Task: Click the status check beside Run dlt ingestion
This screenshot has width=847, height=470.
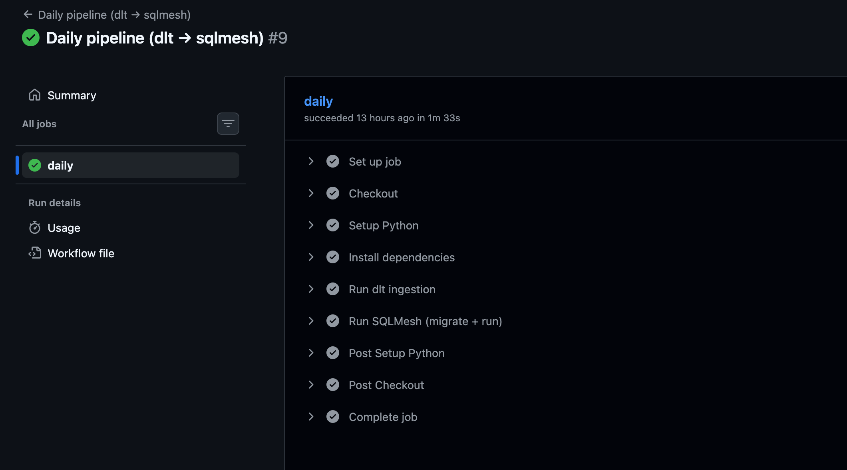Action: pos(332,289)
